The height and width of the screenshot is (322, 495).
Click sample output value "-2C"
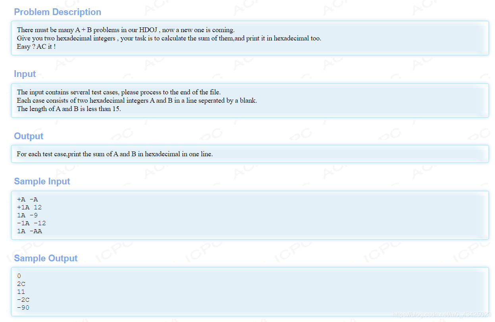[x=23, y=300]
